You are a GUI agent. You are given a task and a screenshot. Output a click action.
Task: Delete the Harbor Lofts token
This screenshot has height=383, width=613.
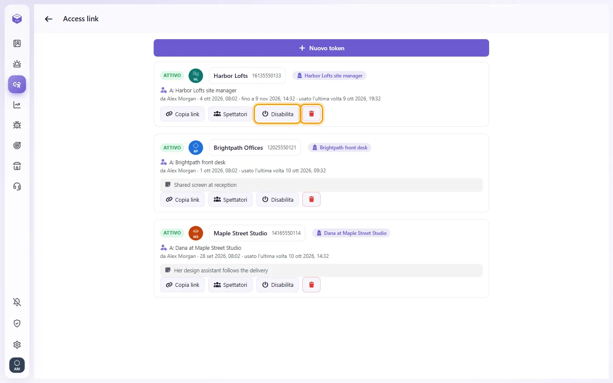[311, 114]
